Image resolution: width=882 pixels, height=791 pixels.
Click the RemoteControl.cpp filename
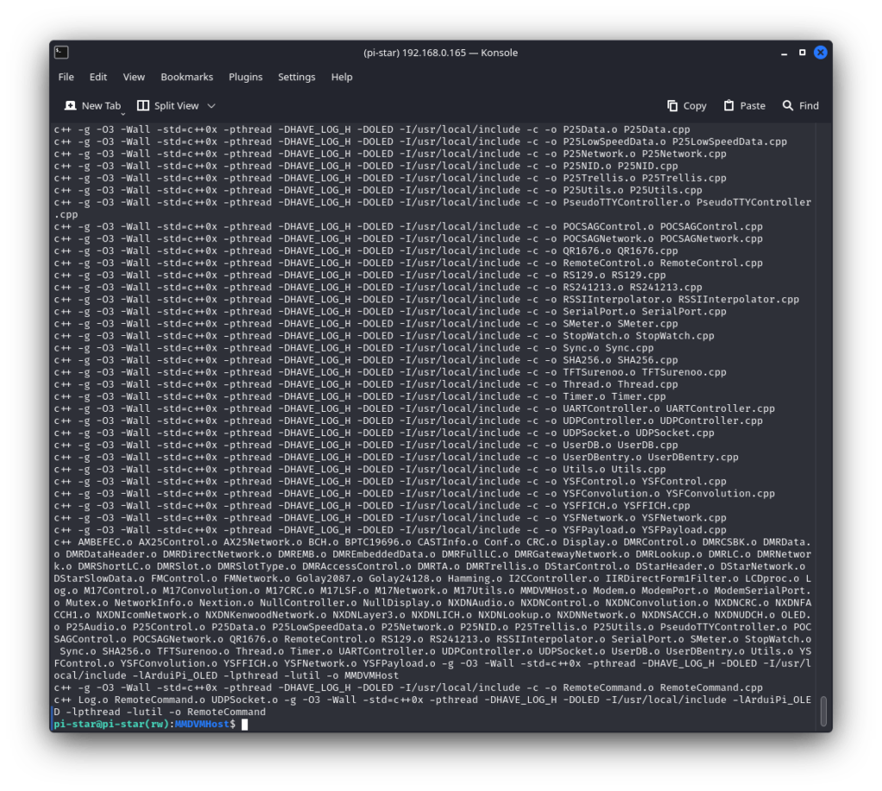coord(711,263)
